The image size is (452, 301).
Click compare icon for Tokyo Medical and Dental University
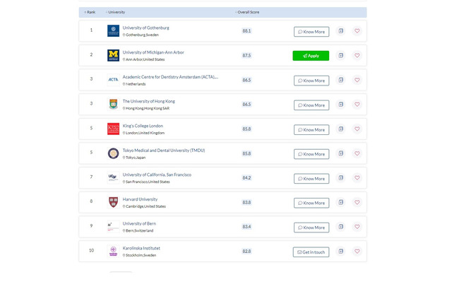pyautogui.click(x=340, y=153)
